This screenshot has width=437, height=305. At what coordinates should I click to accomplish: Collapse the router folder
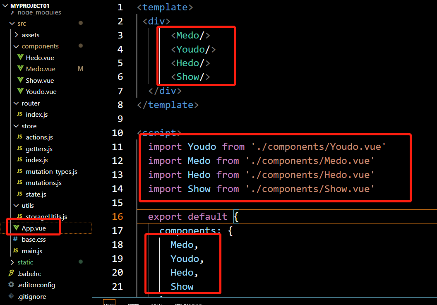tap(16, 103)
